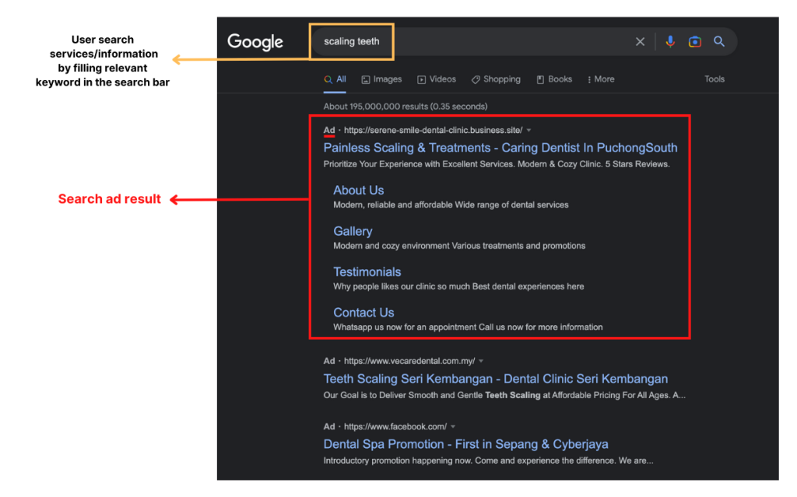Open the Contact Us sitelink
This screenshot has height=497, width=797.
[x=363, y=313]
